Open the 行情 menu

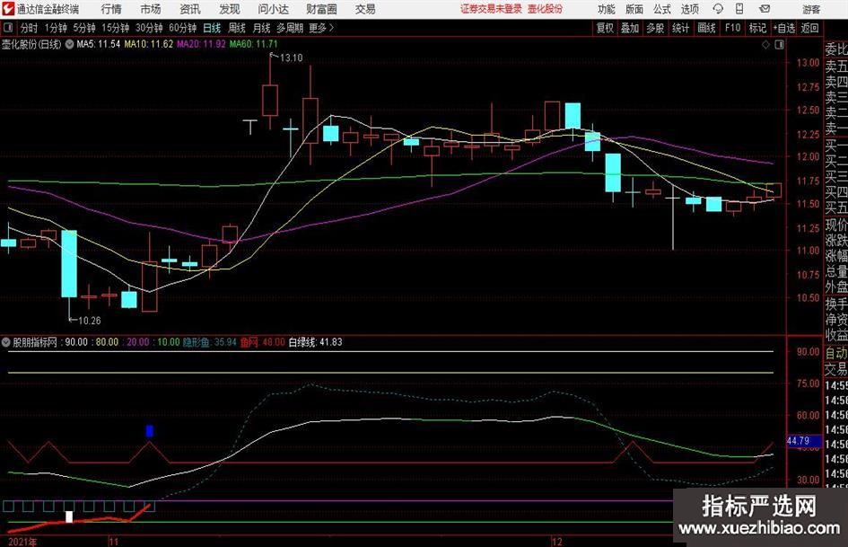111,9
